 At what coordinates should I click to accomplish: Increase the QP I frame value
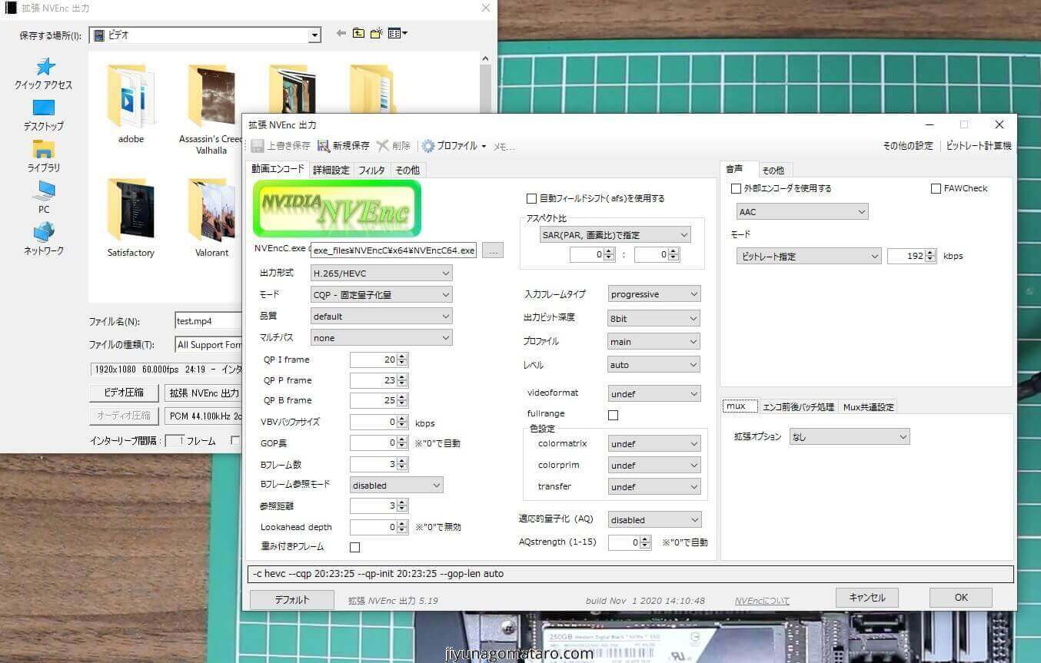pyautogui.click(x=403, y=356)
